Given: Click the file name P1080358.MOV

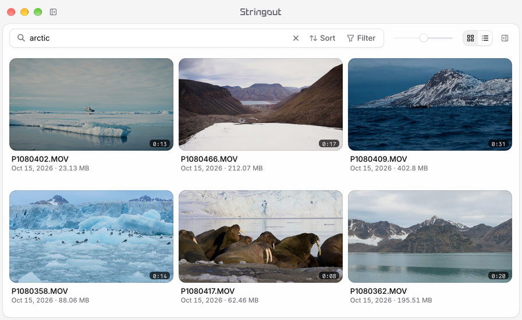Looking at the screenshot, I should 40,291.
